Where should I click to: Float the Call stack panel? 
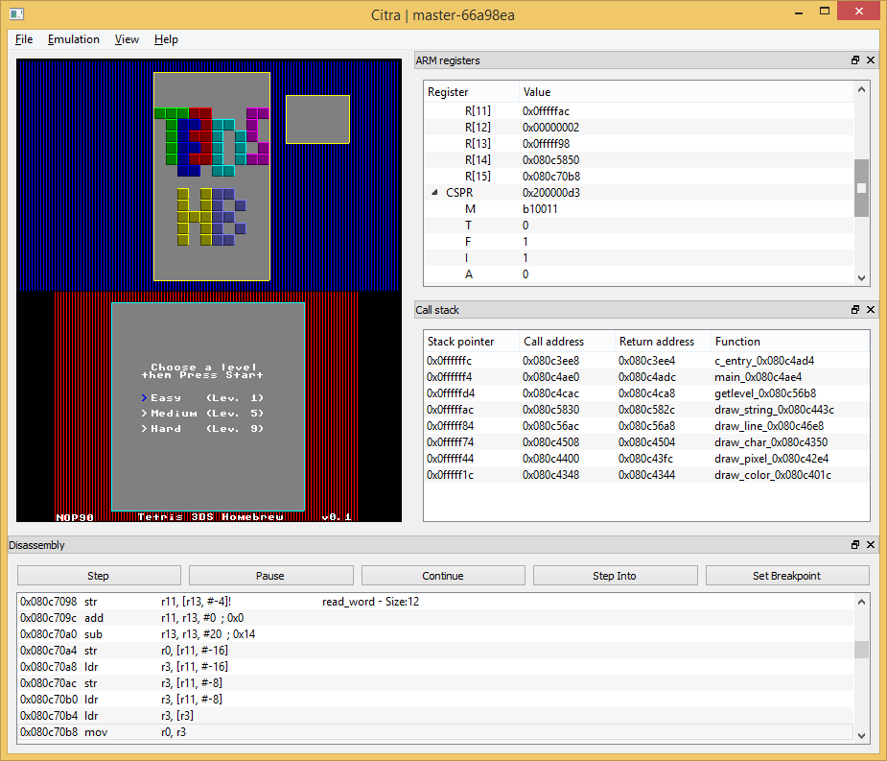coord(855,310)
